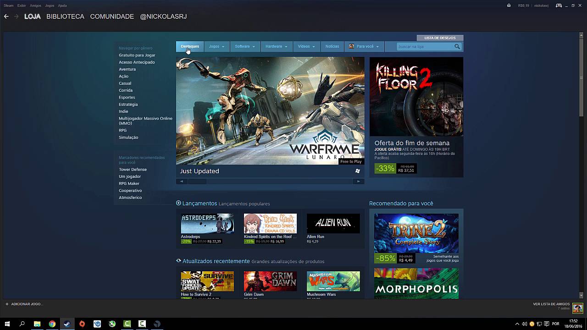
Task: Open the friends list avatar icon
Action: 577,308
